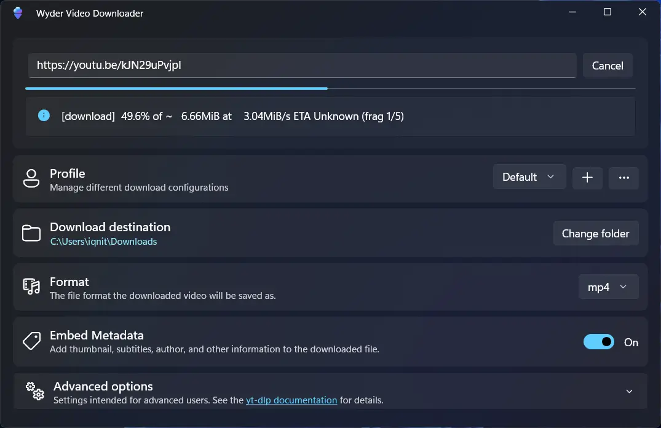Click the Download destination folder icon
Image resolution: width=661 pixels, height=428 pixels.
point(31,233)
